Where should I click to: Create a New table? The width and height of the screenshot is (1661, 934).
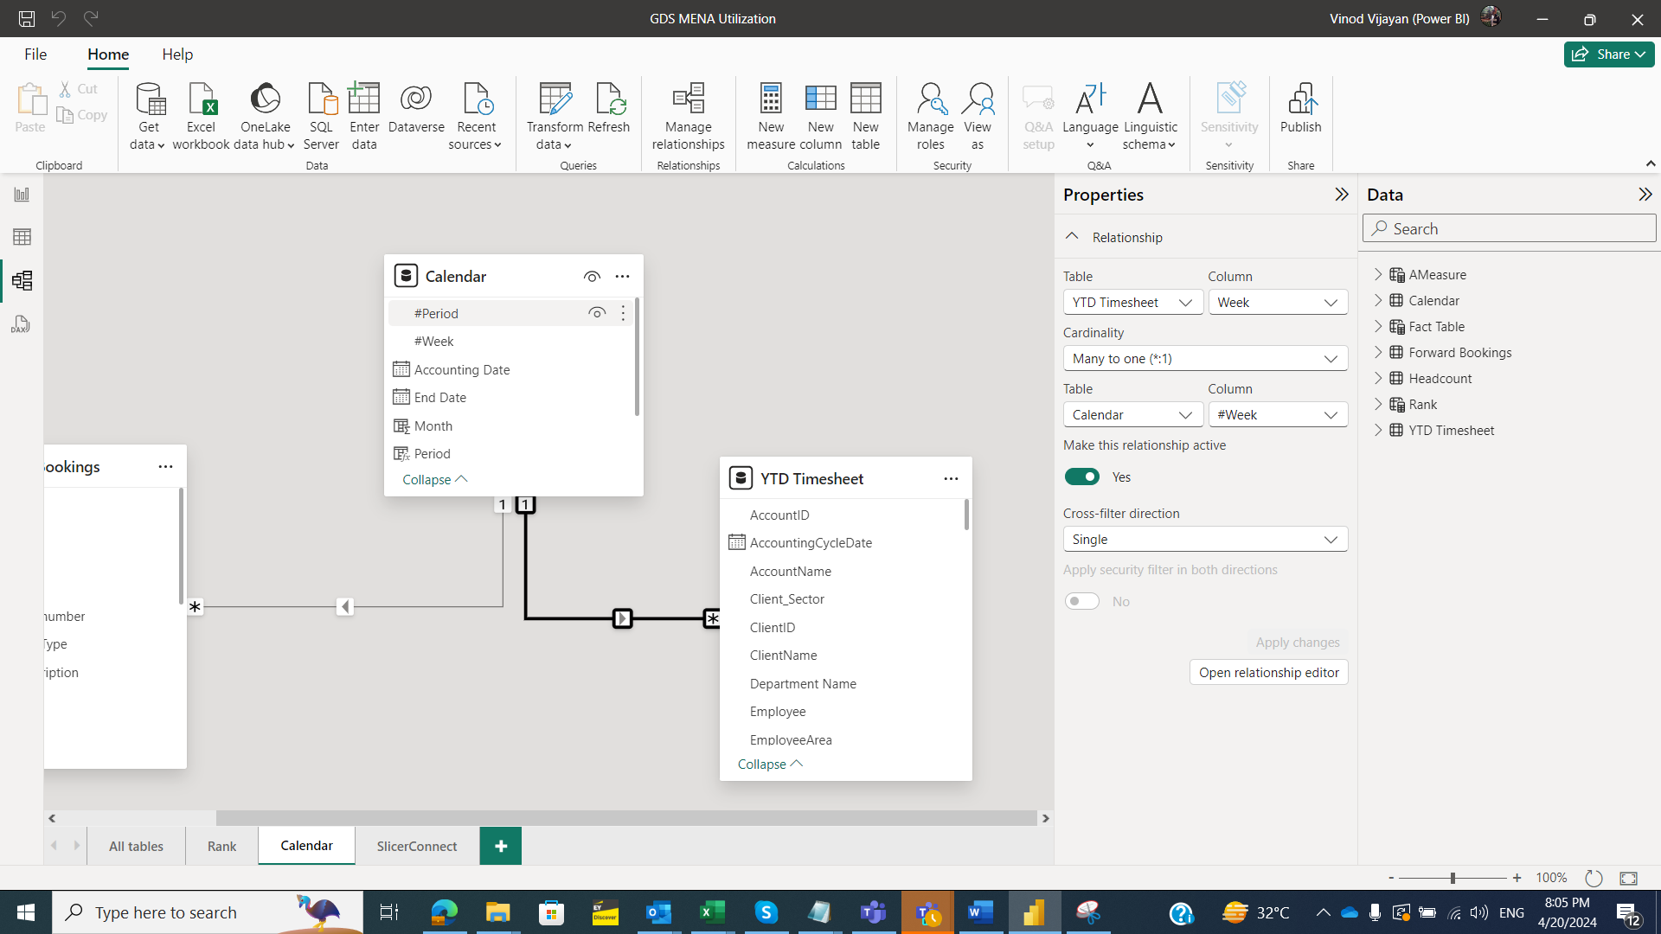pos(865,116)
